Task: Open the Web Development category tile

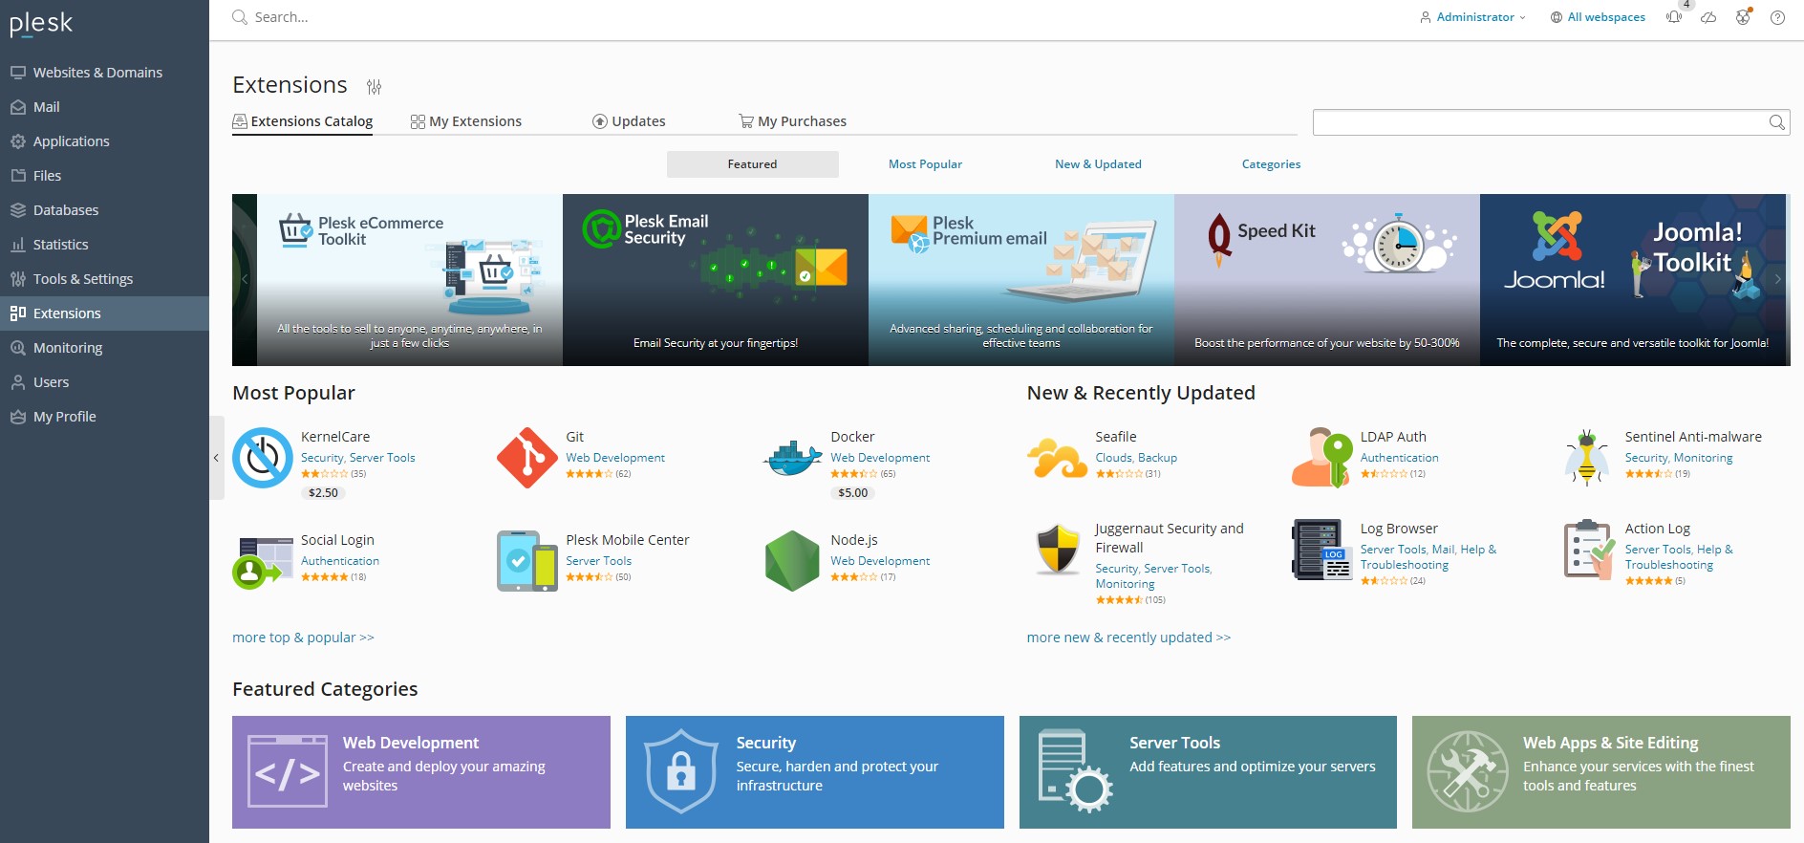Action: click(421, 772)
